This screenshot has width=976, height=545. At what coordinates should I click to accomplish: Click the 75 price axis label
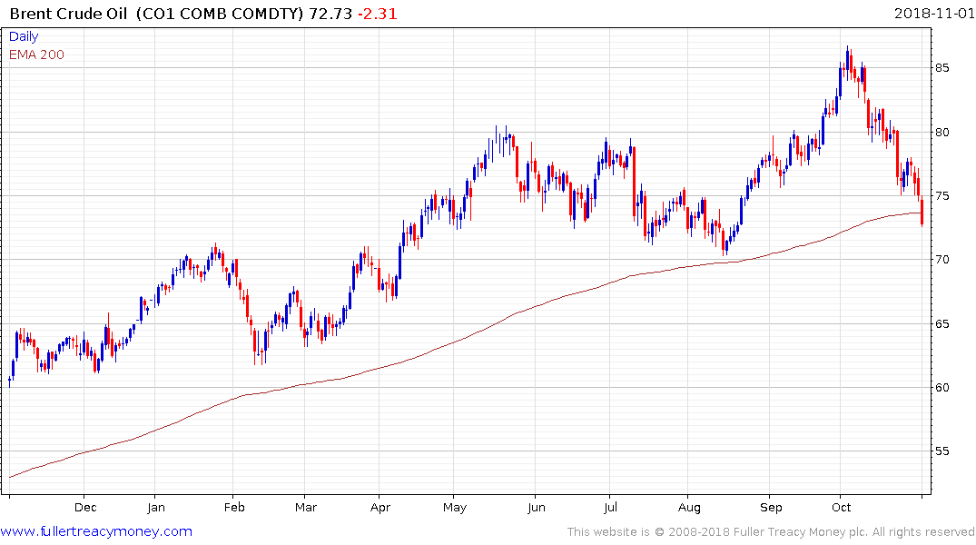click(941, 195)
